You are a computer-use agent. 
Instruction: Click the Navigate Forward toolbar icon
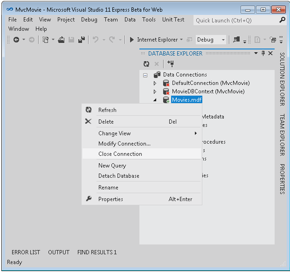(x=32, y=40)
